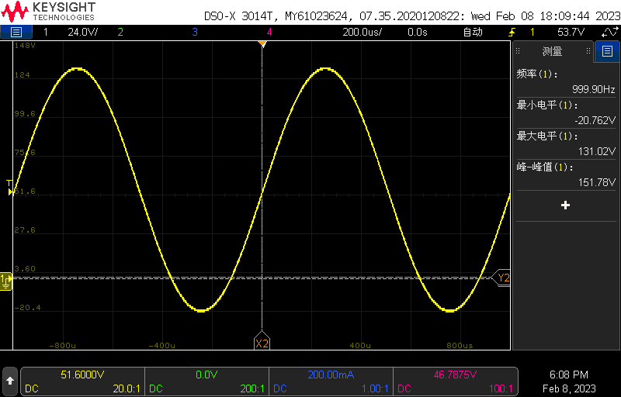The height and width of the screenshot is (397, 621).
Task: Open the 自动 trigger mode selector
Action: click(472, 32)
